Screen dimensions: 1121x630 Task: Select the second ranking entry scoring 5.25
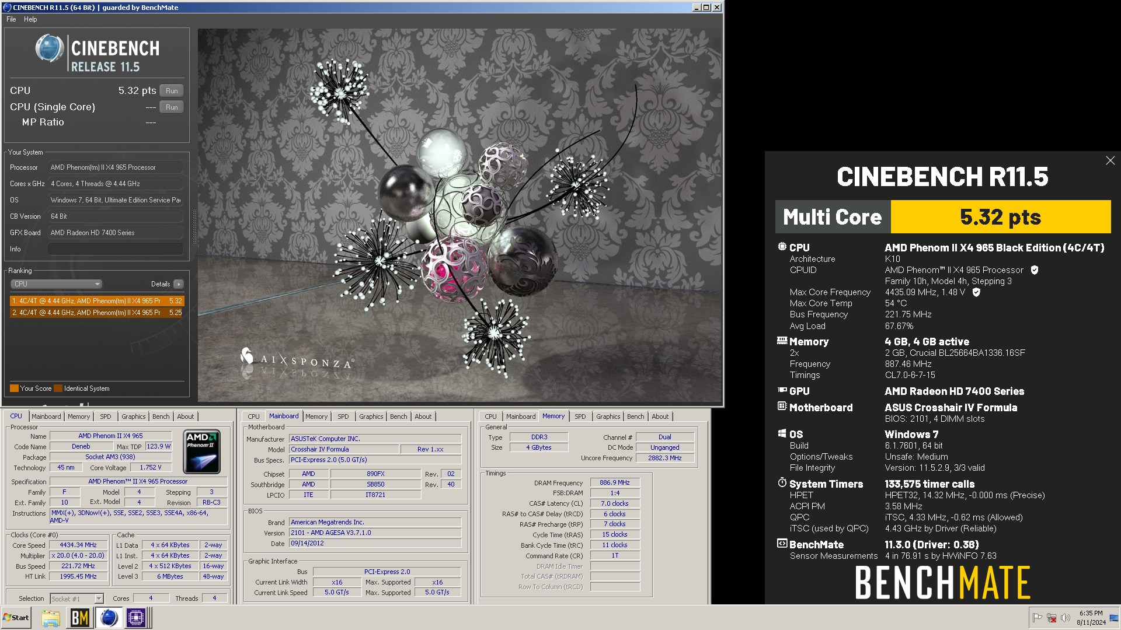click(97, 313)
